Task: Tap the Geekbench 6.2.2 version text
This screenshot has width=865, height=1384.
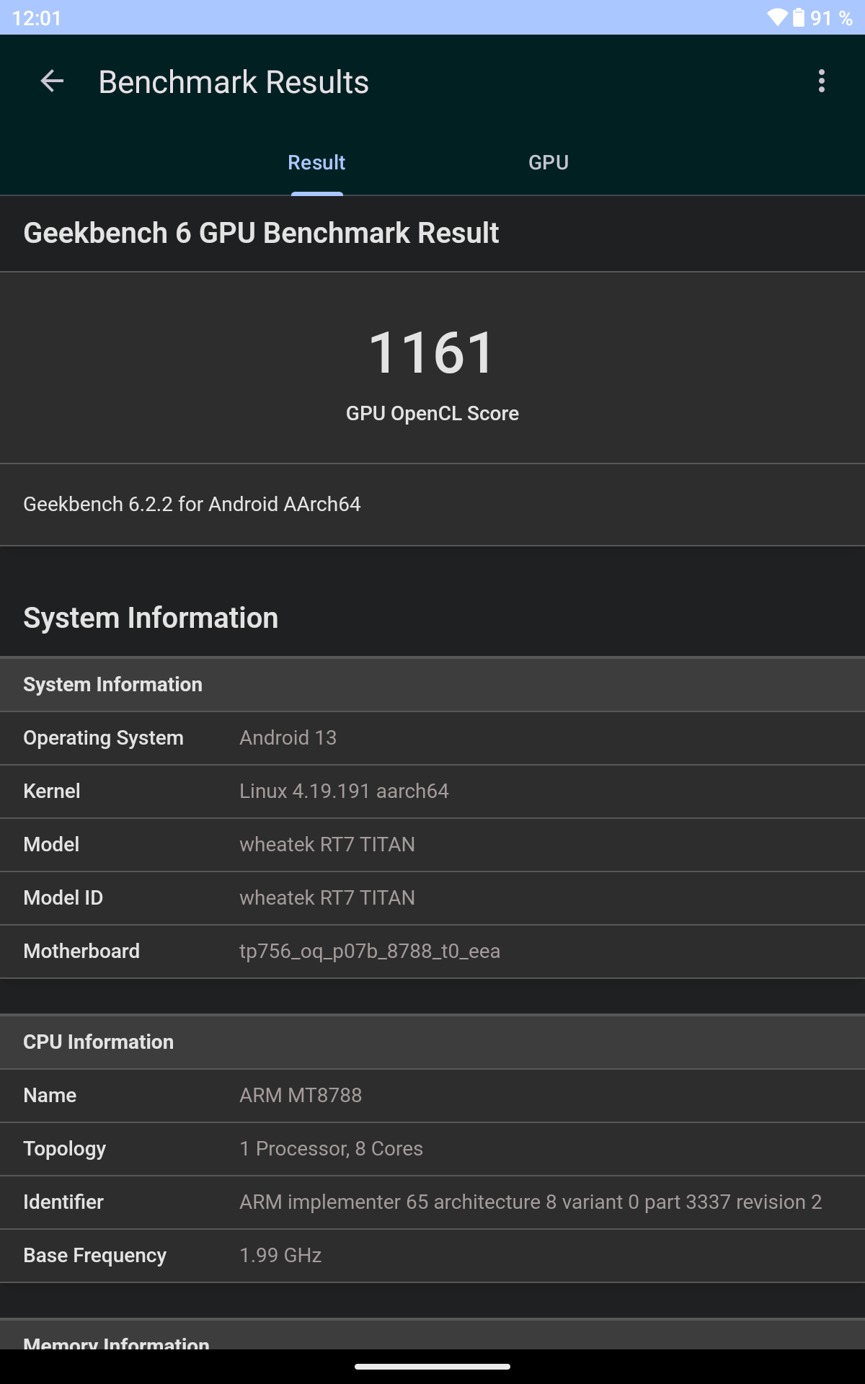Action: pyautogui.click(x=192, y=504)
